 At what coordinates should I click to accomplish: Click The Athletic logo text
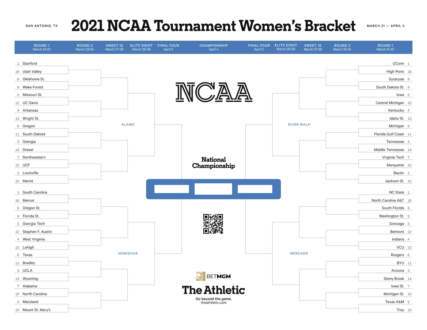tap(213, 290)
